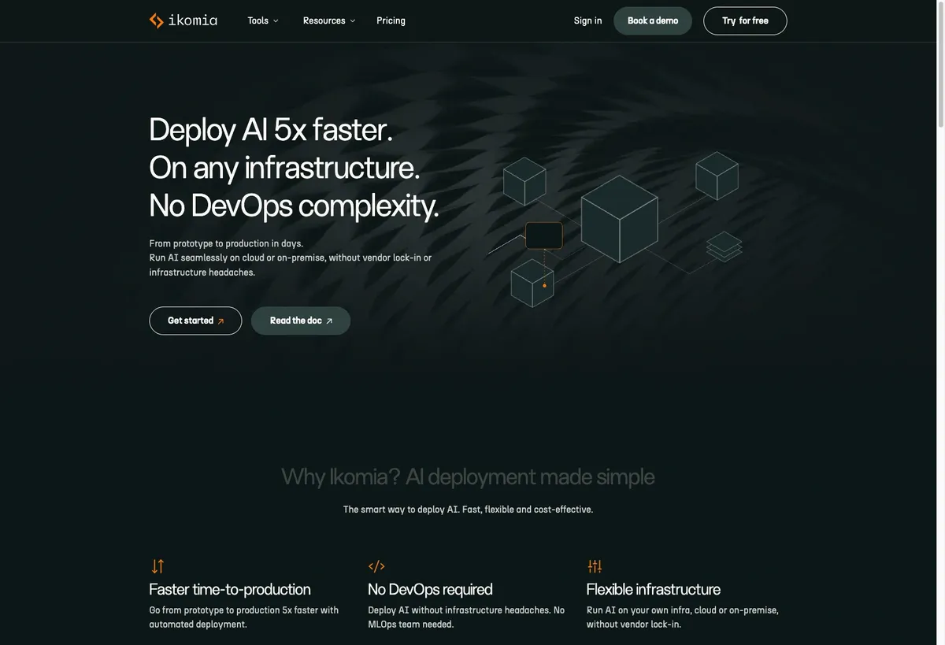The height and width of the screenshot is (645, 945).
Task: Click the cube network hero illustration
Action: click(x=615, y=228)
